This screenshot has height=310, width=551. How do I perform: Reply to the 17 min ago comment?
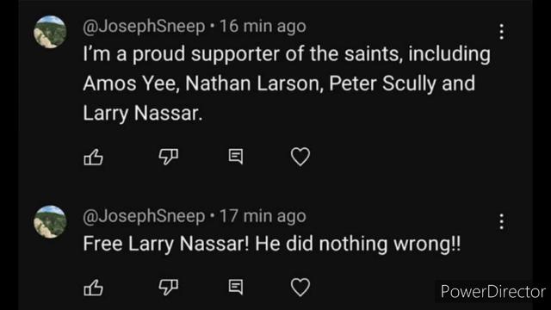point(235,287)
